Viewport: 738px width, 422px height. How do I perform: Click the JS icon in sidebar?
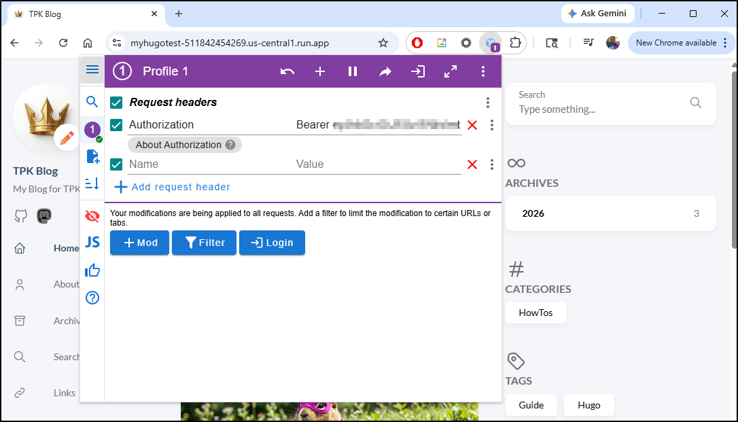92,242
